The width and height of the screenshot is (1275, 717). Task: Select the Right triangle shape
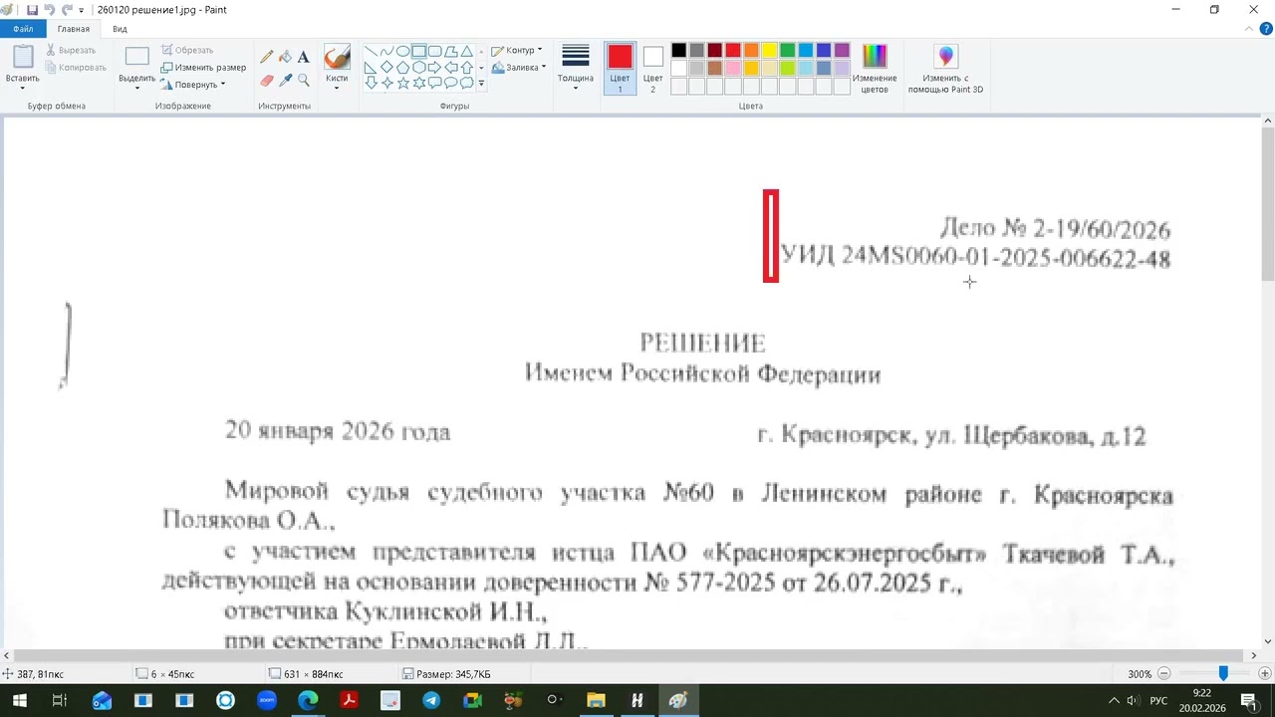click(x=371, y=67)
